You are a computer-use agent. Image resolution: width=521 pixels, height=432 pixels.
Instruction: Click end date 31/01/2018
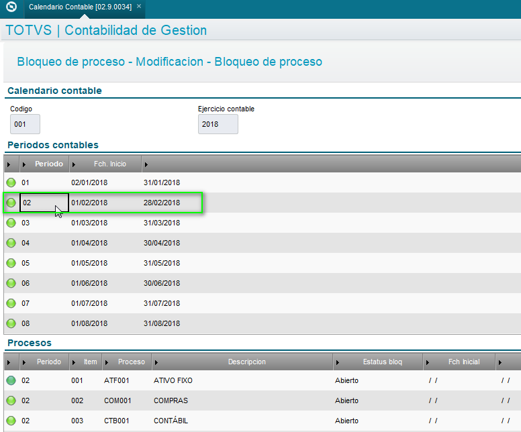coord(162,182)
